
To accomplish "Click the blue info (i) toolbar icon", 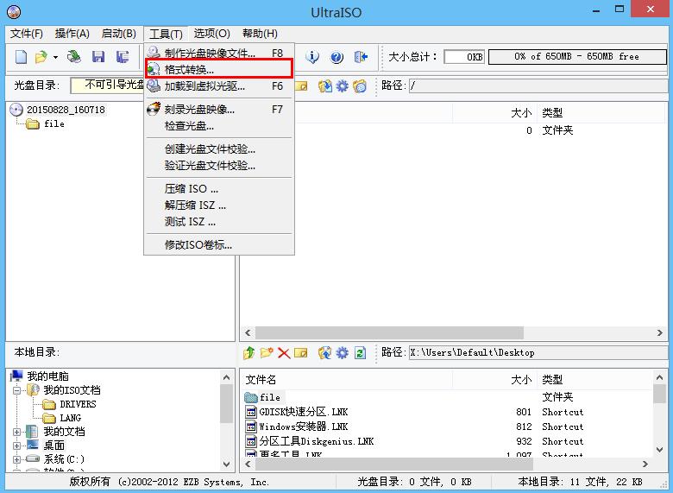I will pyautogui.click(x=312, y=57).
